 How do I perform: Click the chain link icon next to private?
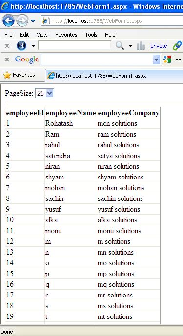pyautogui.click(x=177, y=46)
